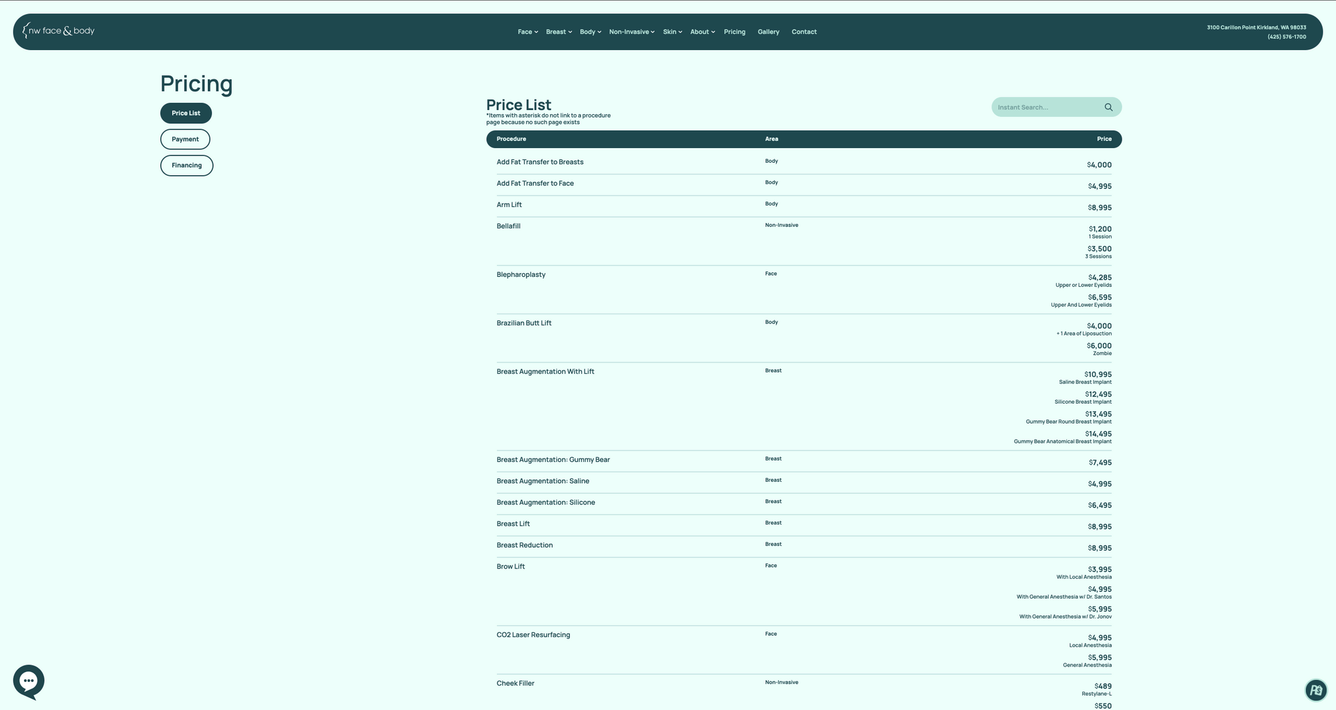Open the Skin dropdown menu

672,32
